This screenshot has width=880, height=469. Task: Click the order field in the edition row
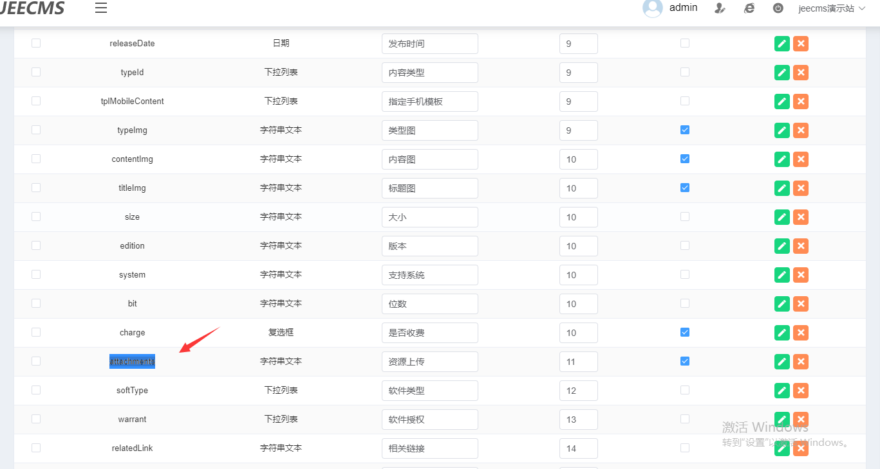[x=579, y=246]
